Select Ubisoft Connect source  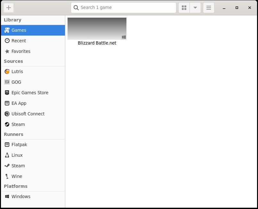point(33,114)
